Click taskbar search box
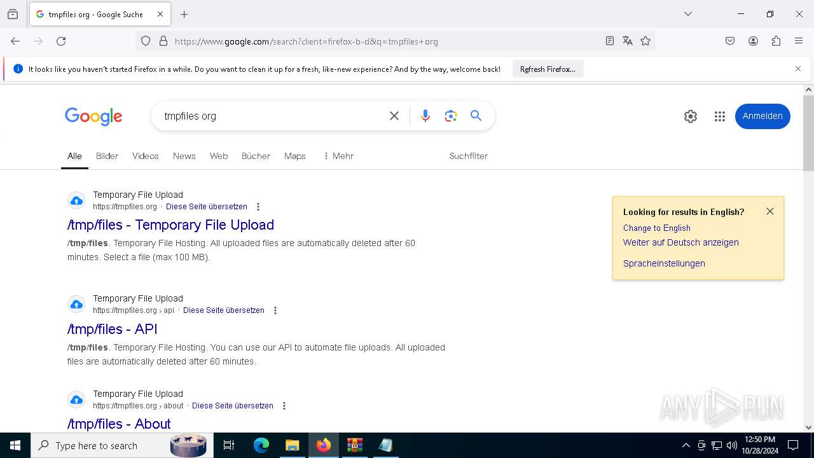This screenshot has height=458, width=814. click(122, 445)
